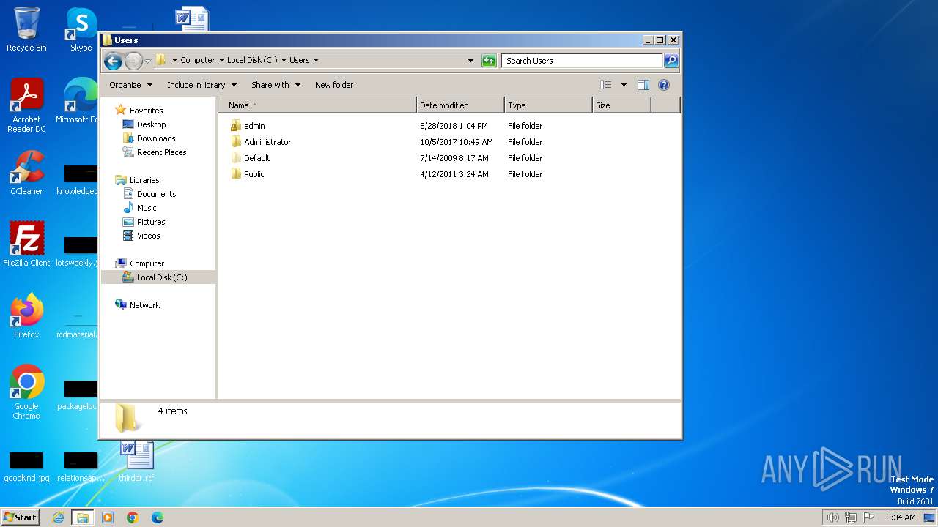Click the Recycle Bin desktop icon
938x527 pixels.
click(x=26, y=29)
